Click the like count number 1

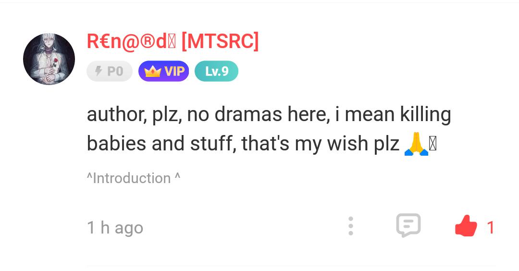coord(491,227)
